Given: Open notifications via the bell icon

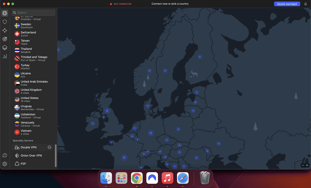Looking at the screenshot, I should (x=305, y=4).
